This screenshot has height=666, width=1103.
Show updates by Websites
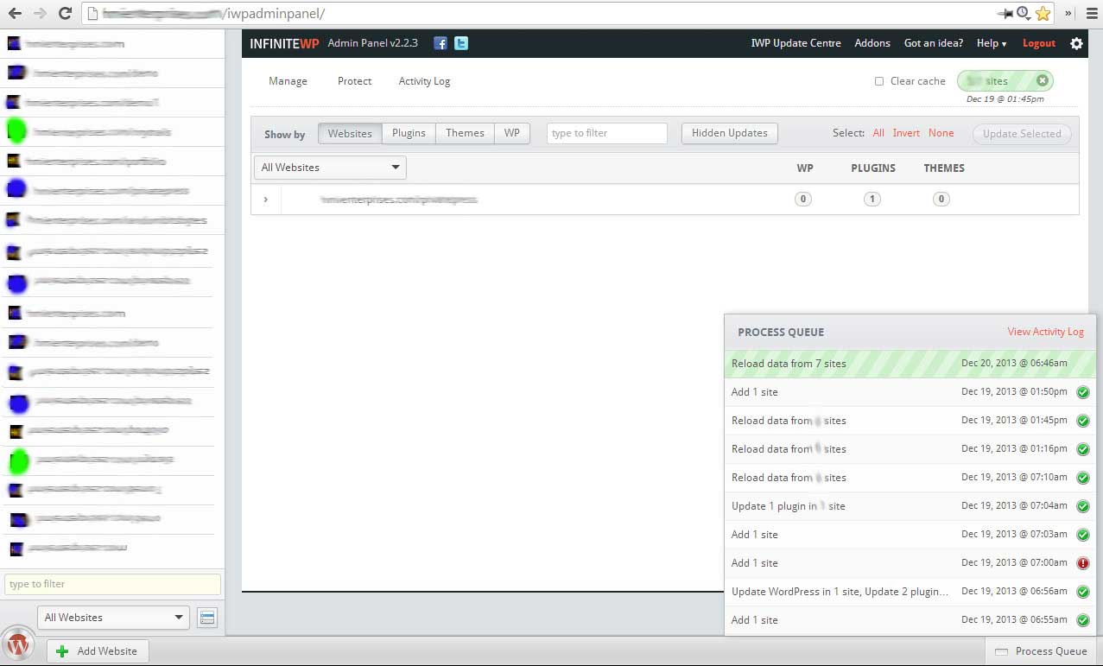(350, 133)
